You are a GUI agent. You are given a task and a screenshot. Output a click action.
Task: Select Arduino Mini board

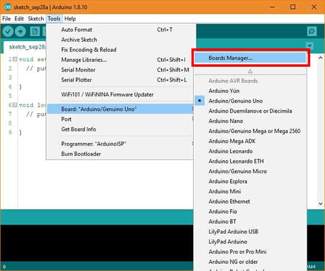(x=250, y=191)
